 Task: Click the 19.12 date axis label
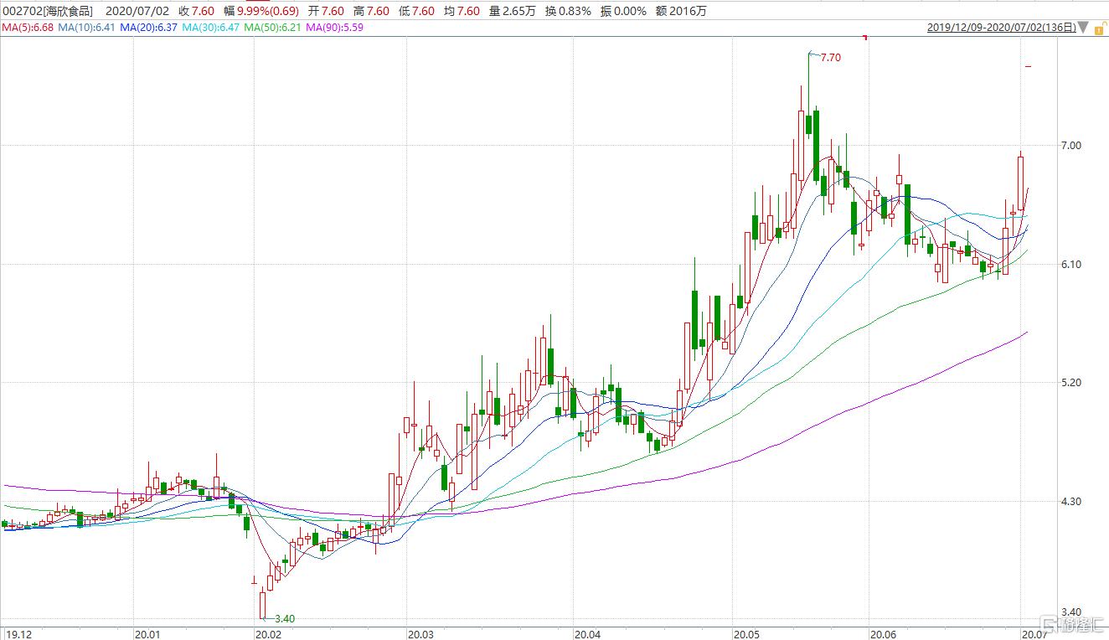tap(19, 633)
